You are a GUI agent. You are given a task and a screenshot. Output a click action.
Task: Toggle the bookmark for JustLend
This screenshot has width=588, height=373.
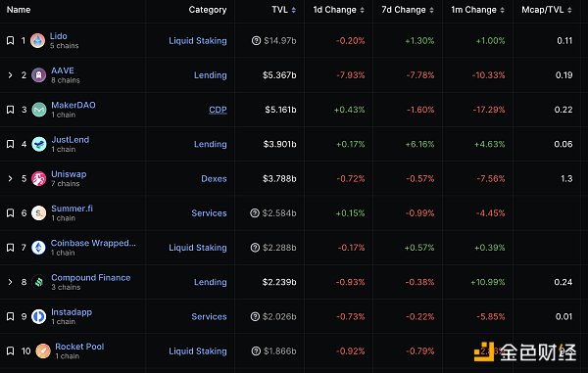pos(11,144)
